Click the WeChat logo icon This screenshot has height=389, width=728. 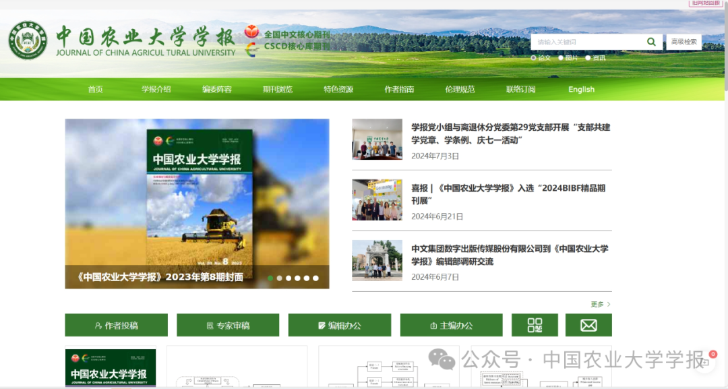coord(442,359)
